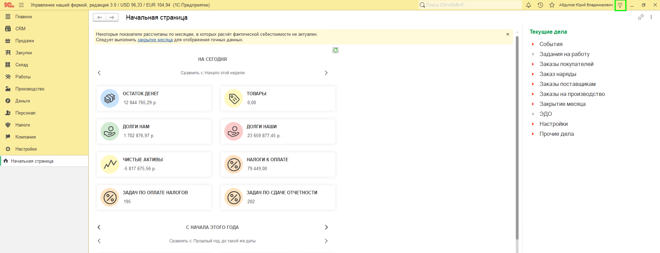Open the Главное section

[44, 16]
